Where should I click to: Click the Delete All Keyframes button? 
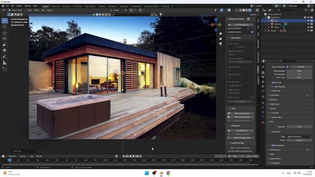tap(241, 138)
